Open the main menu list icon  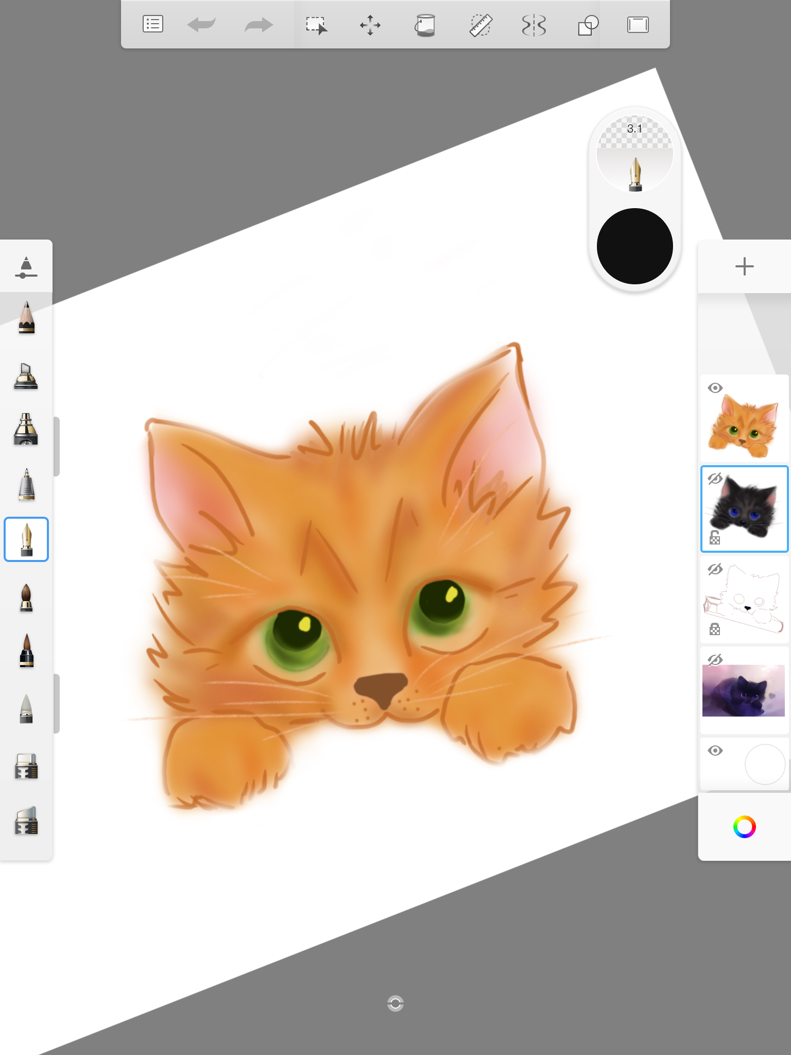(152, 24)
